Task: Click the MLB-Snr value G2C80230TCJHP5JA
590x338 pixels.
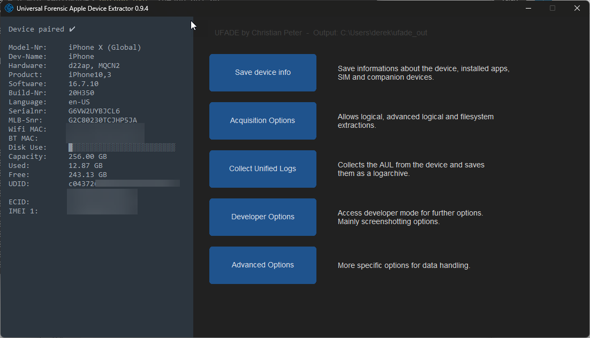Action: point(103,120)
